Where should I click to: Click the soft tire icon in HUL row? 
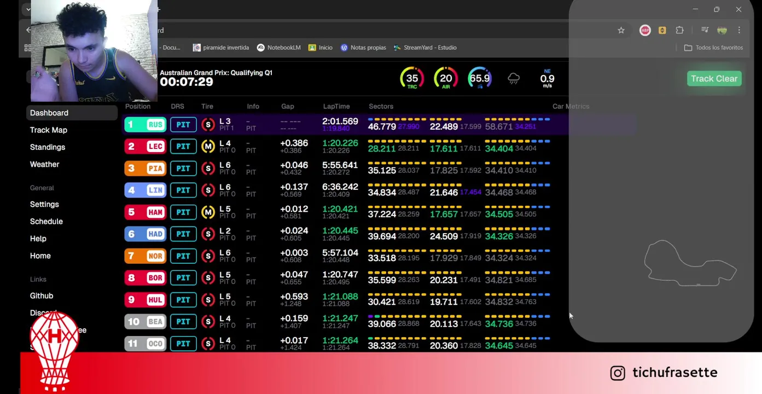[x=208, y=300]
